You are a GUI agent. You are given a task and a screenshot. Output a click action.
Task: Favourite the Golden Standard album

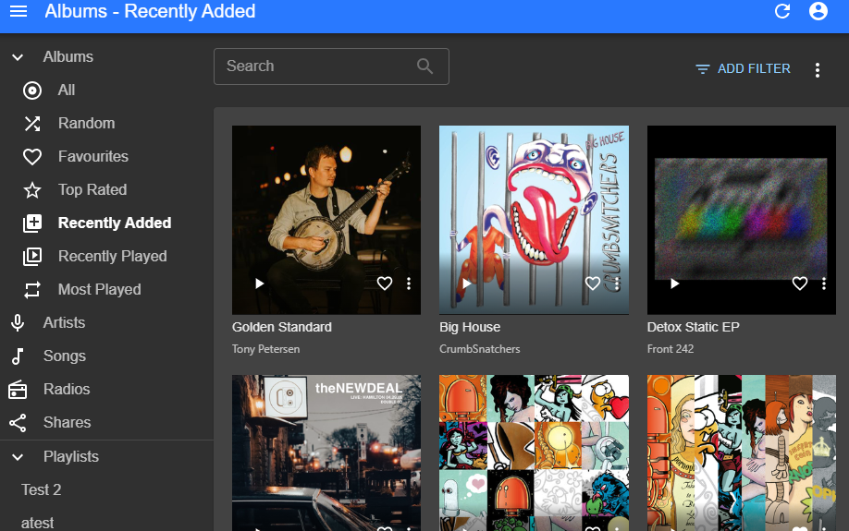point(385,284)
